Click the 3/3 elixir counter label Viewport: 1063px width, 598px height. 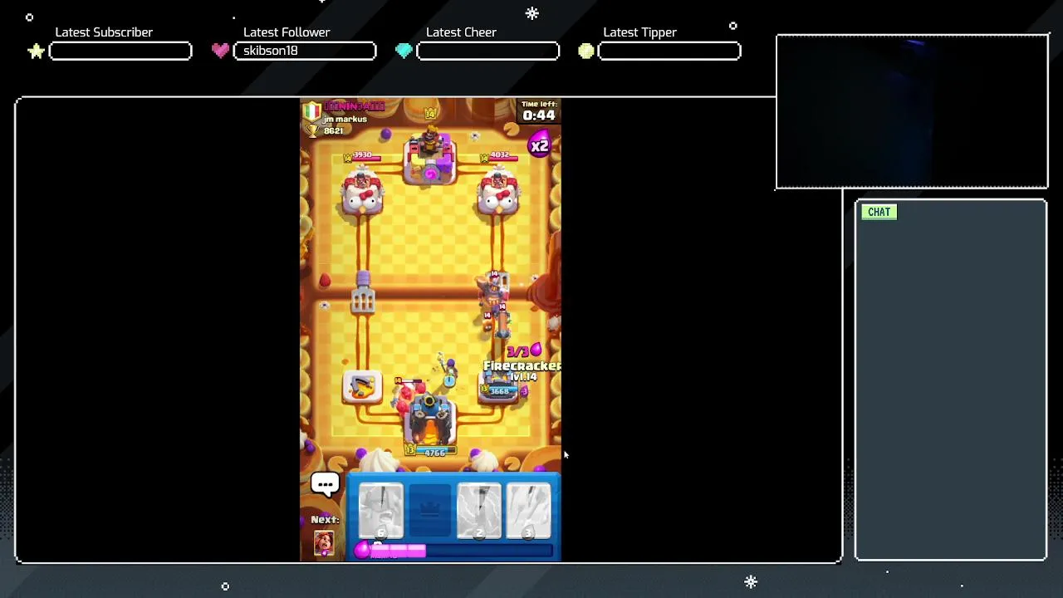(x=524, y=351)
